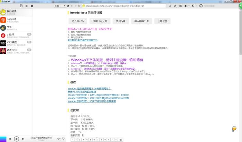The height and width of the screenshot is (142, 242).
Task: Navigate forward with the right arrow
Action: [76, 6]
